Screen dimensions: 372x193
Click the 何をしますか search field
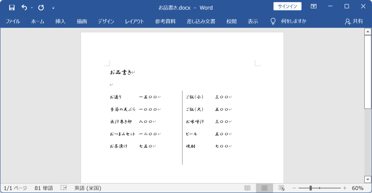coord(294,21)
